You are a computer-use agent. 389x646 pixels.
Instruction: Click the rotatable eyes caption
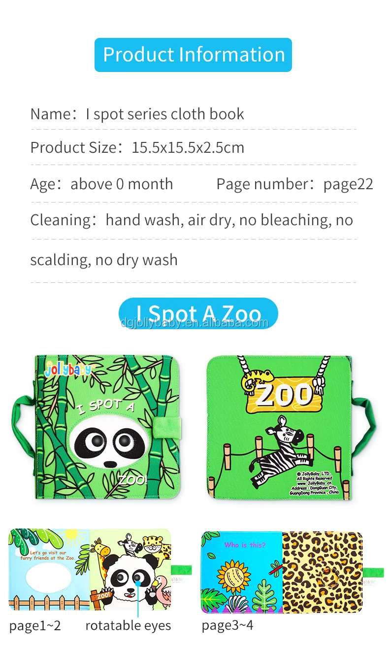(128, 626)
